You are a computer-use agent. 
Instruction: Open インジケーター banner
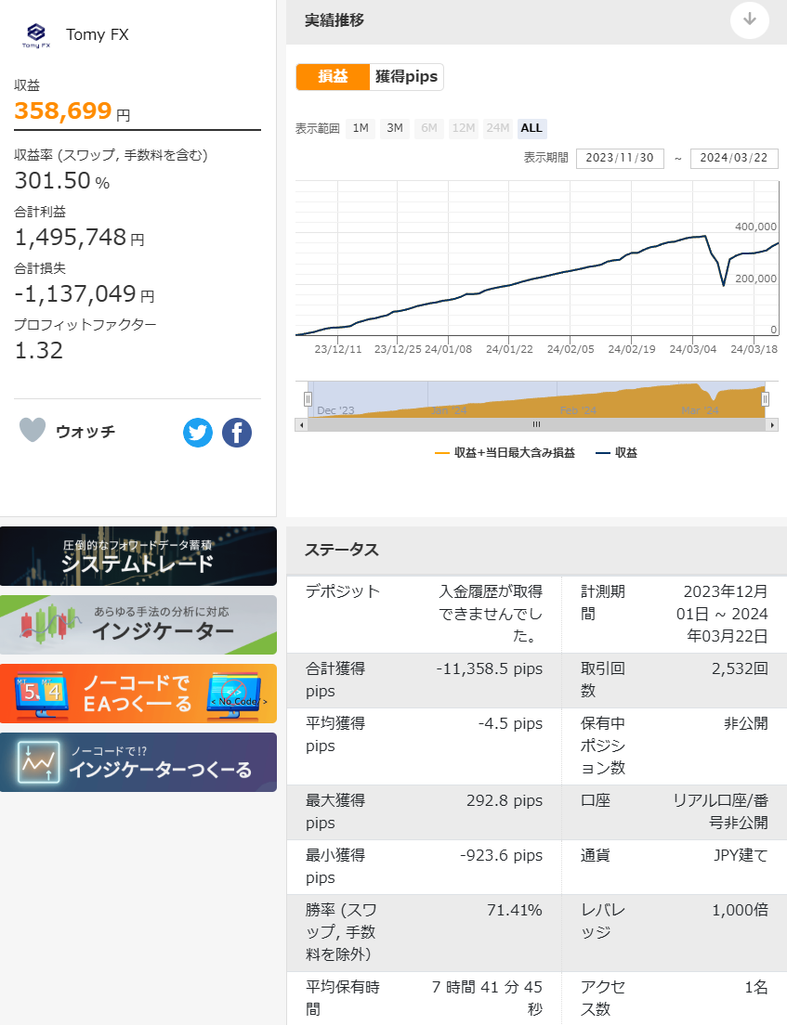point(138,625)
